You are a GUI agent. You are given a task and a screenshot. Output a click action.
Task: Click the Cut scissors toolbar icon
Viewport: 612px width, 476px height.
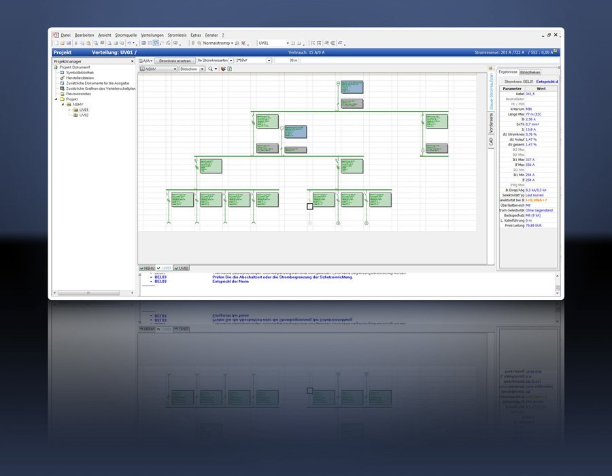[x=76, y=44]
